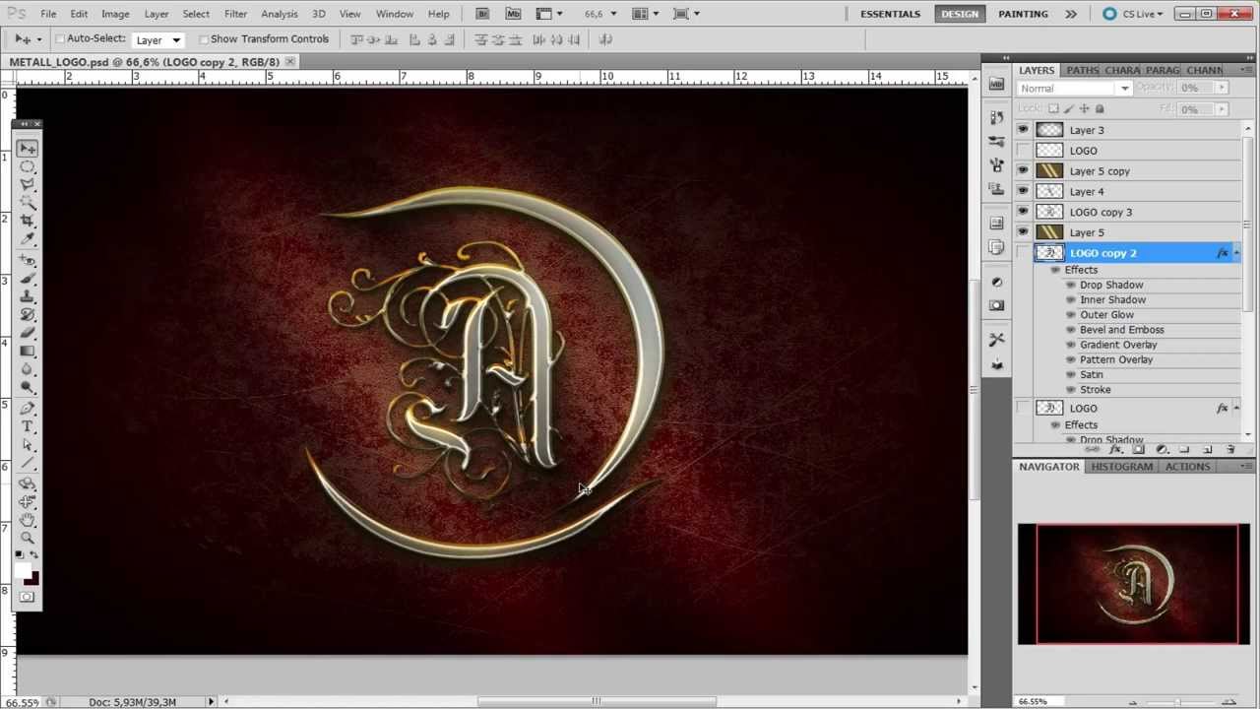1260x709 pixels.
Task: Select the Crop tool
Action: [28, 222]
